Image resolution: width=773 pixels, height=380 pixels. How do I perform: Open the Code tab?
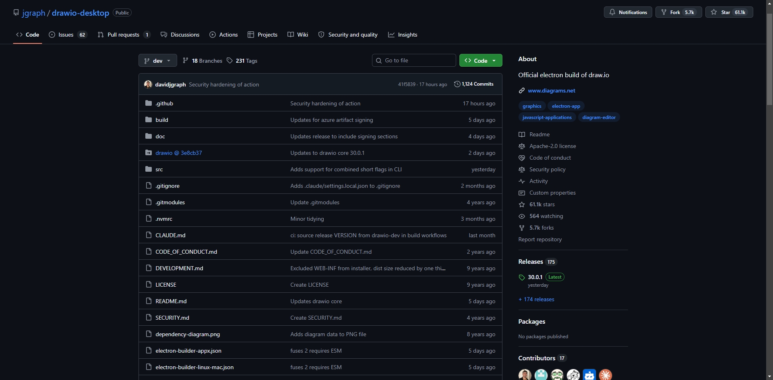click(27, 35)
